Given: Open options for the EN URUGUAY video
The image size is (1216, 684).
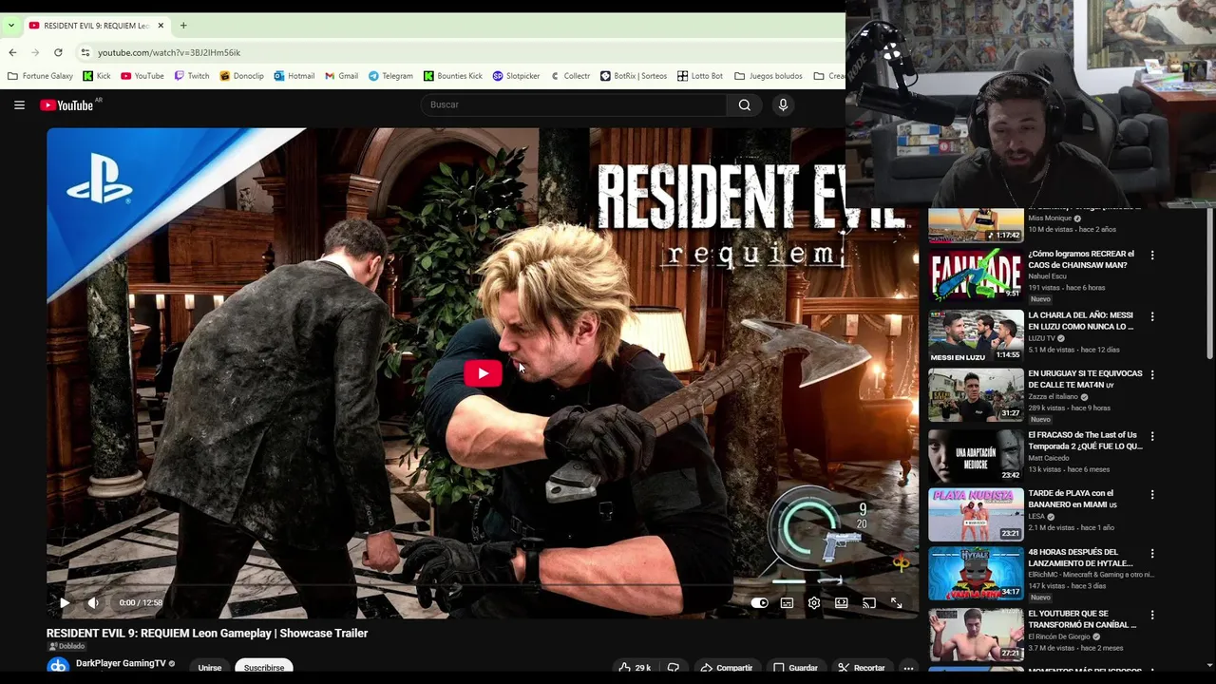Looking at the screenshot, I should pos(1152,375).
